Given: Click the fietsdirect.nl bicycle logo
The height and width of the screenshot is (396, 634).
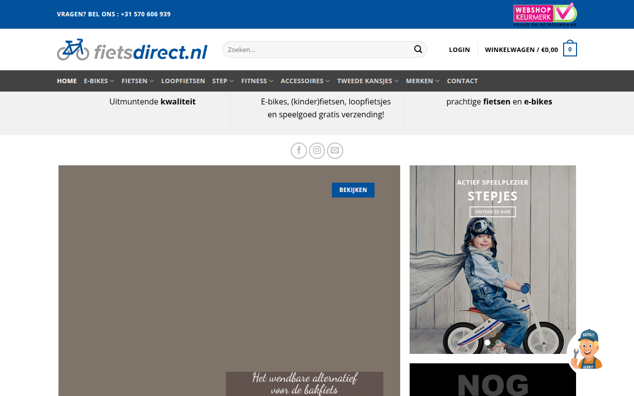Looking at the screenshot, I should click(x=132, y=49).
